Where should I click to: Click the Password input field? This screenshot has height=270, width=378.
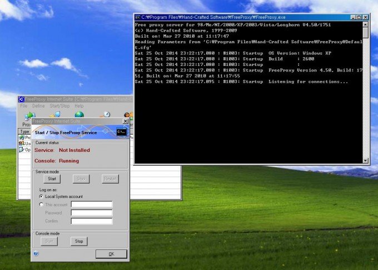coord(92,212)
